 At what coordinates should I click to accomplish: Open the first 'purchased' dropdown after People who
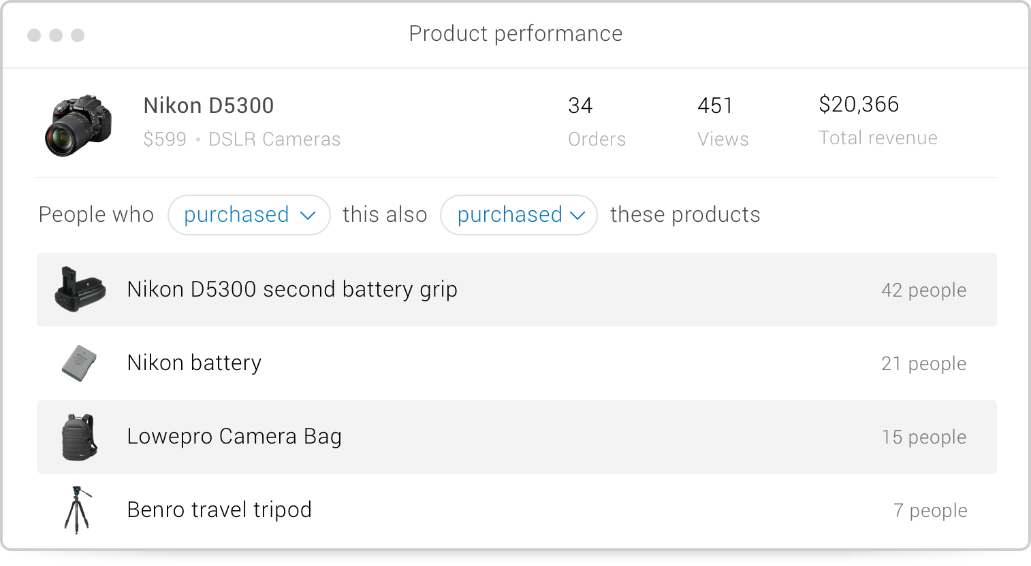pyautogui.click(x=249, y=215)
